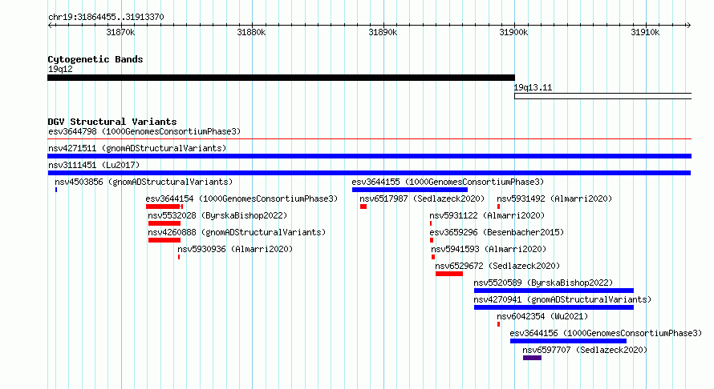This screenshot has width=714, height=389.
Task: Click the DGV Structural Variants track title
Action: pos(112,122)
